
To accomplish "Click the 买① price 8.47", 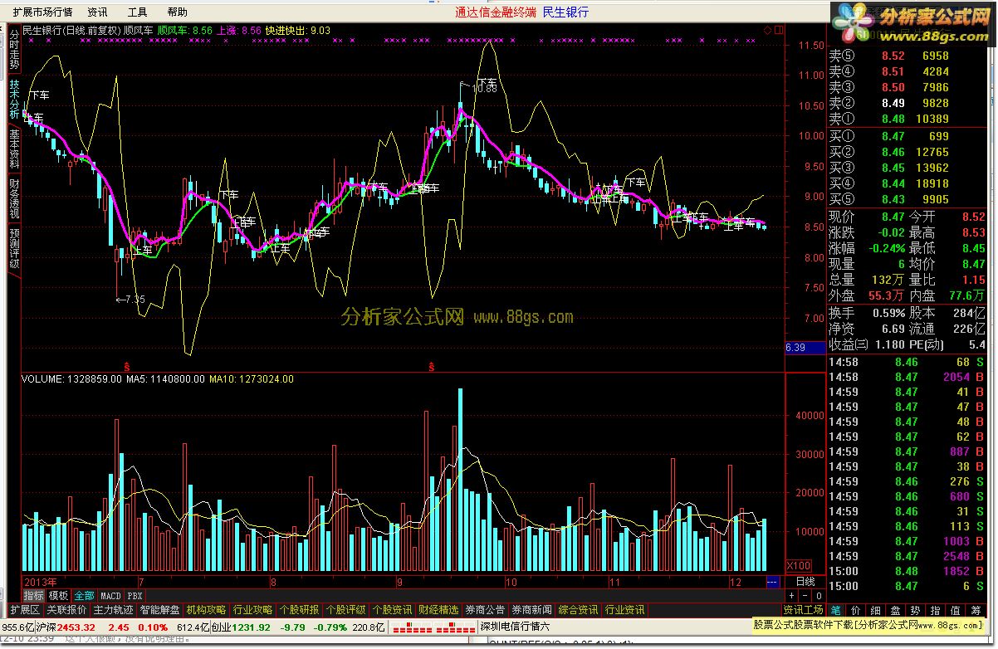I will point(893,137).
